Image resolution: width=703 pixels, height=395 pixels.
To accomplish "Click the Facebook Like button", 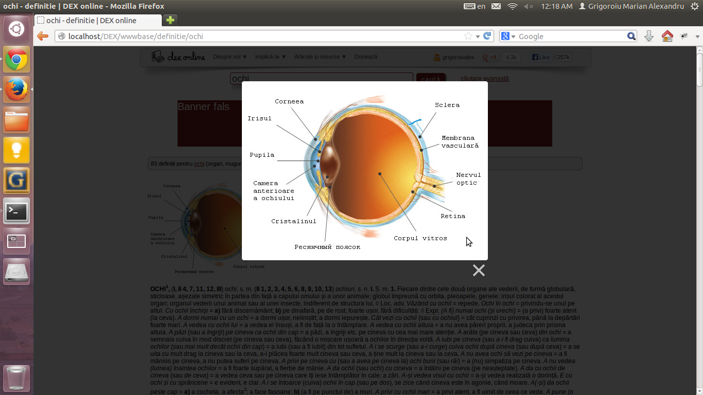I will (541, 57).
